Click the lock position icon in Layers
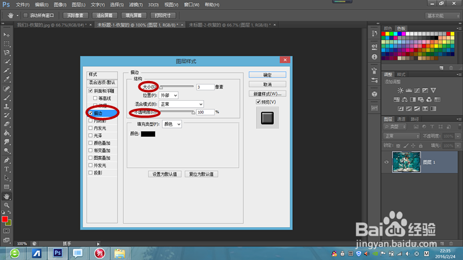This screenshot has height=260, width=463. point(413,145)
